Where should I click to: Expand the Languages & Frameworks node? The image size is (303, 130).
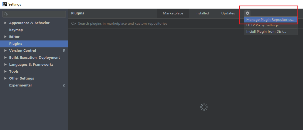pyautogui.click(x=6, y=65)
